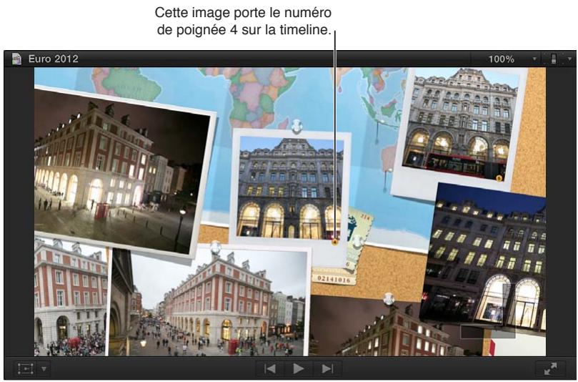
Task: Click the Euro 2012 project title
Action: click(54, 59)
